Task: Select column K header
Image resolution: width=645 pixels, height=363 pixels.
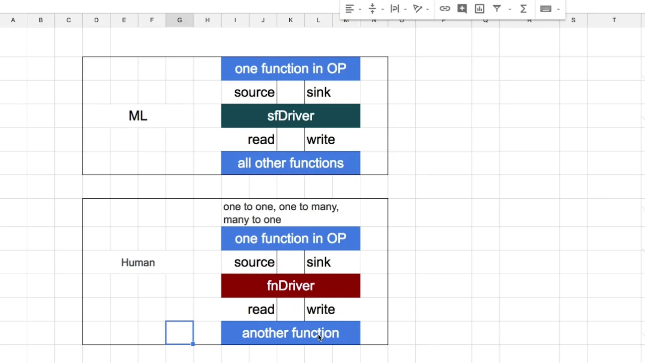Action: click(x=290, y=20)
